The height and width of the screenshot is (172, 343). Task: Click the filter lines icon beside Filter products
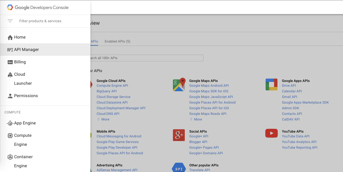(x=10, y=21)
